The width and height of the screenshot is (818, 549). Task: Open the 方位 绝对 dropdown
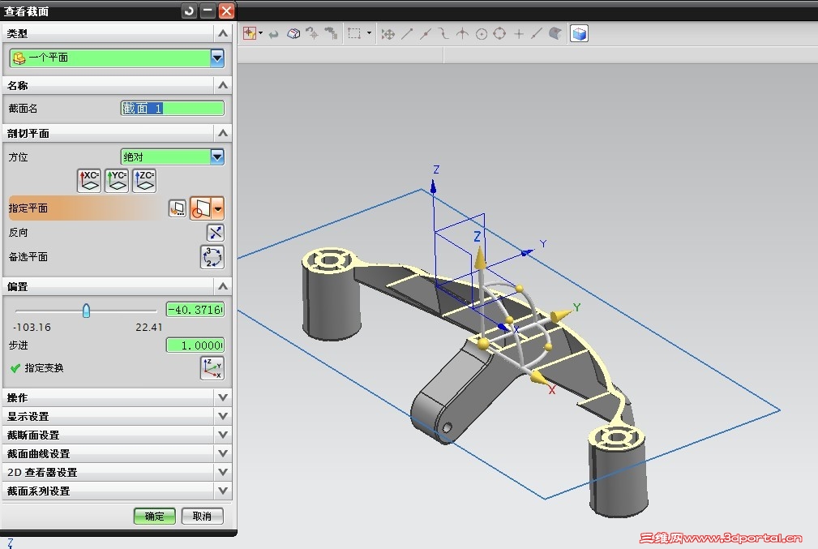click(217, 157)
